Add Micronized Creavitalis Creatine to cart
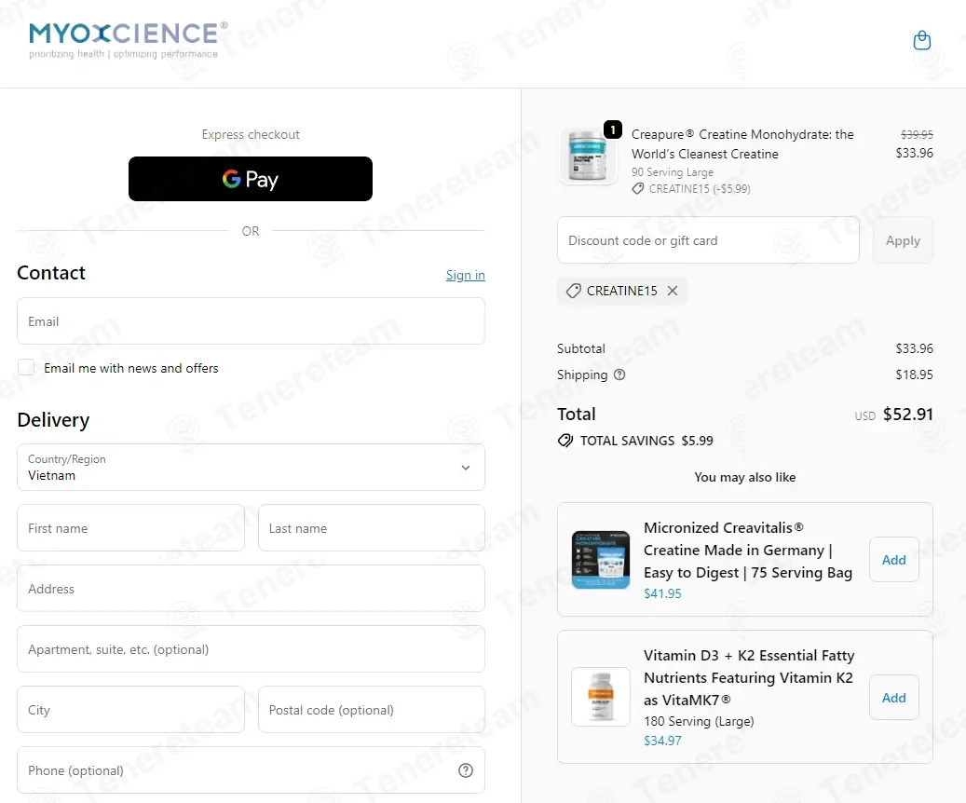Viewport: 966px width, 803px height. (x=893, y=560)
